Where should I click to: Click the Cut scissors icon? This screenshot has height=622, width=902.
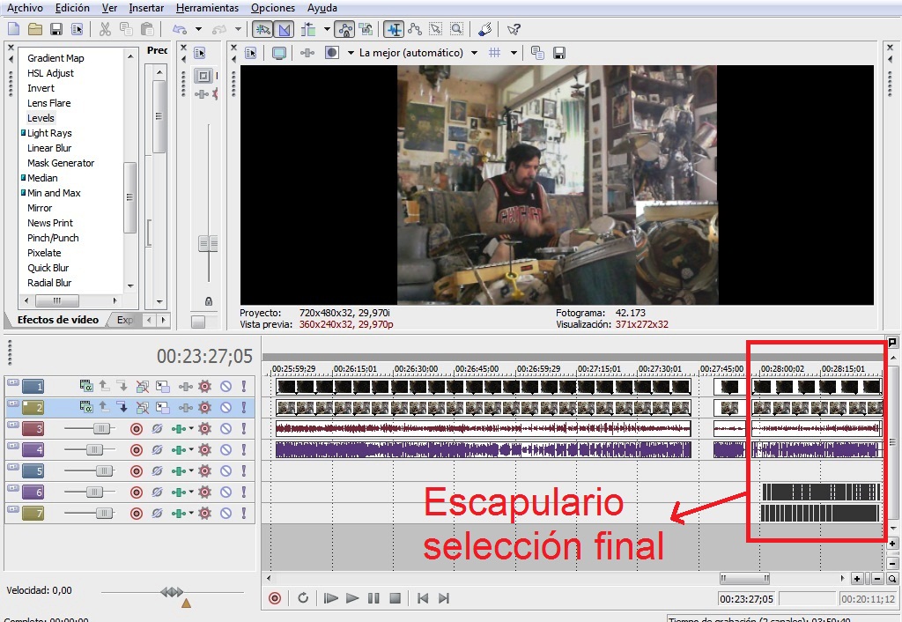105,29
